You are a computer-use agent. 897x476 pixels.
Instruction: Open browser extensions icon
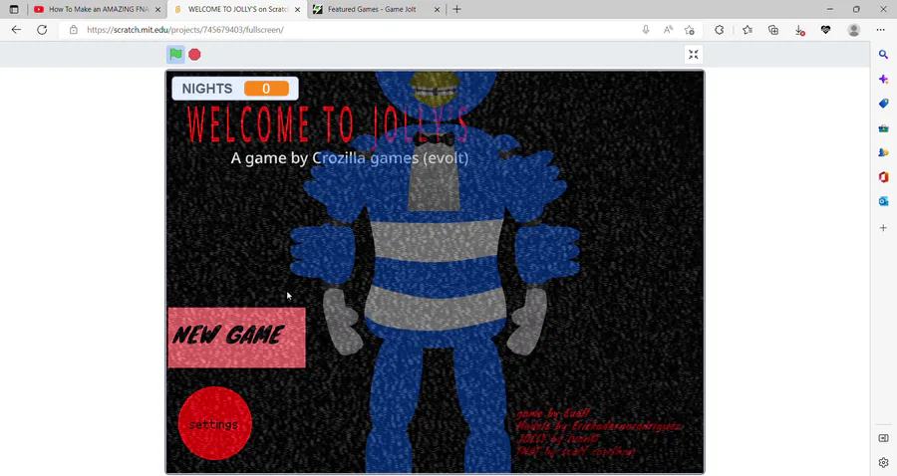719,30
